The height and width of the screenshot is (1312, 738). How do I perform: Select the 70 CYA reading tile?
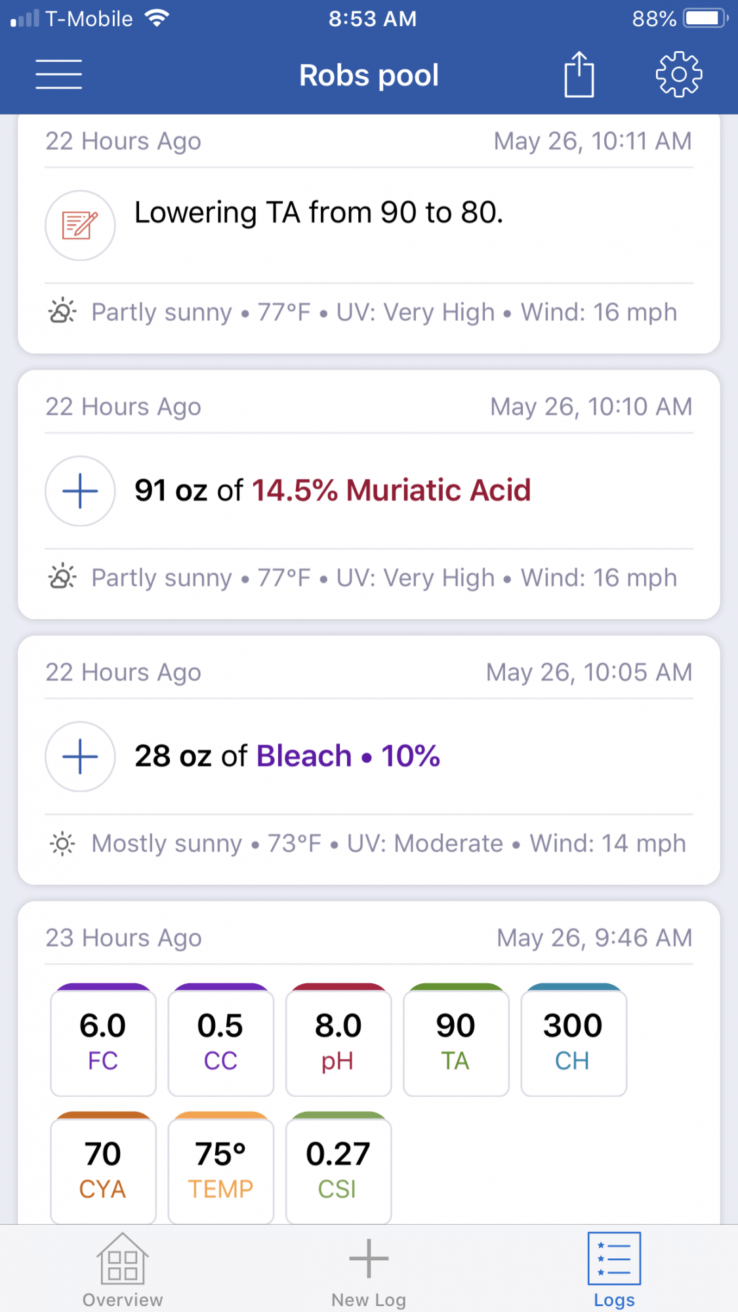tap(103, 1168)
